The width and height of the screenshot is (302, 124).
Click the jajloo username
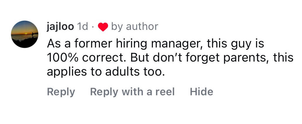(60, 27)
